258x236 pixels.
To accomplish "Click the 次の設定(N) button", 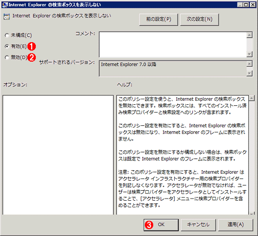I will point(200,19).
